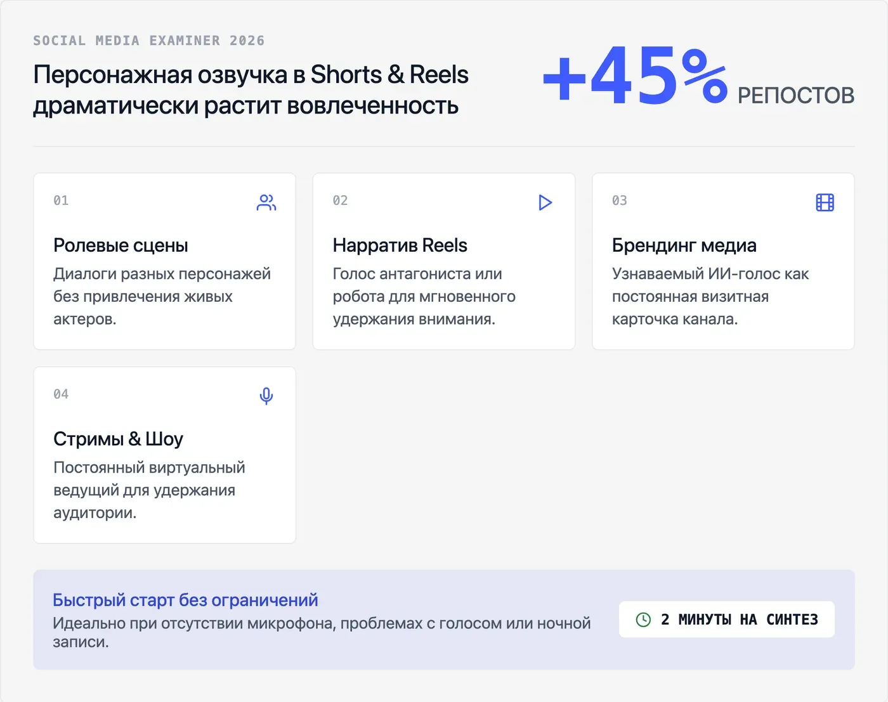The width and height of the screenshot is (888, 702).
Task: Click the people icon on Ролевые сцены card
Action: coord(266,202)
